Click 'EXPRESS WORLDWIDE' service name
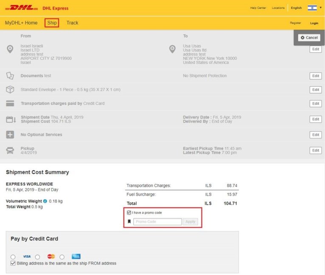Viewport: 325px width, 275px height. (29, 184)
